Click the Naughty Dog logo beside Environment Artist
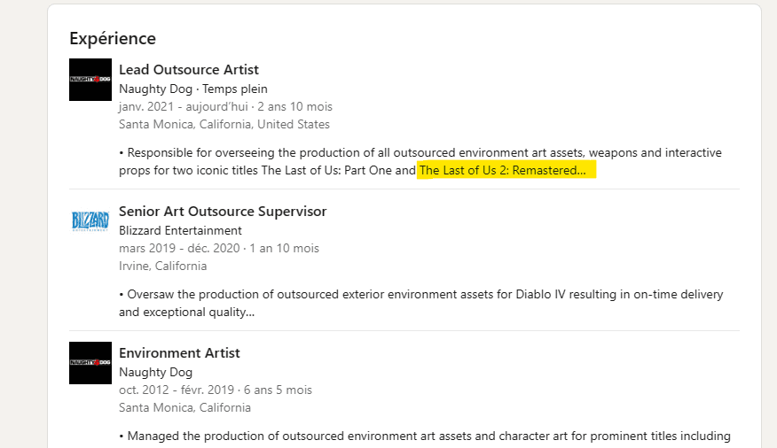Viewport: 777px width, 448px height. [x=90, y=363]
